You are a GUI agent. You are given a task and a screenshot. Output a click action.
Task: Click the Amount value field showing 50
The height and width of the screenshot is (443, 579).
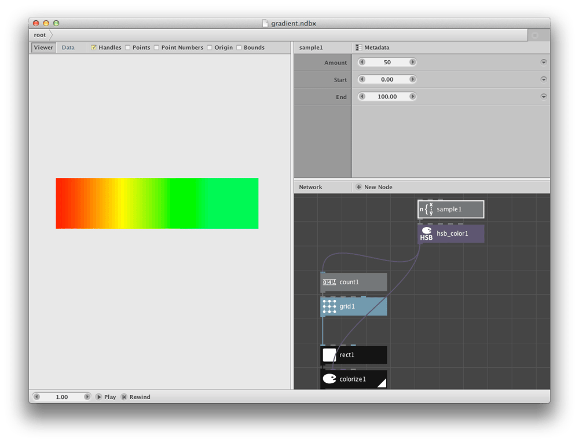(387, 62)
